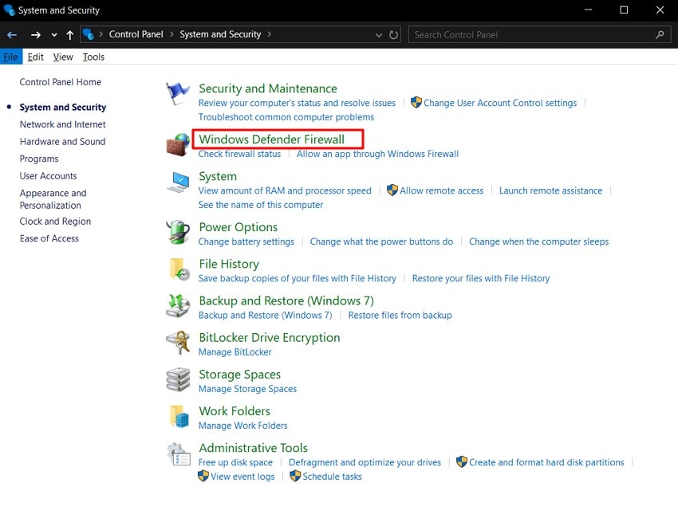This screenshot has width=678, height=522.
Task: Click Allow an app through Windows Firewall
Action: [377, 154]
